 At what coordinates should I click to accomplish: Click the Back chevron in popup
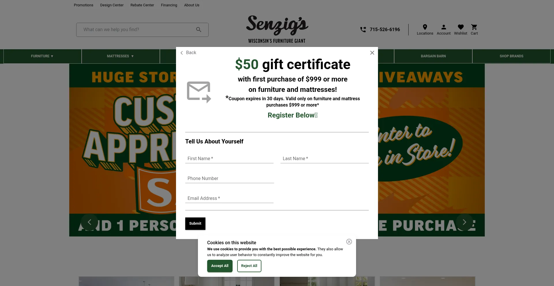click(182, 53)
